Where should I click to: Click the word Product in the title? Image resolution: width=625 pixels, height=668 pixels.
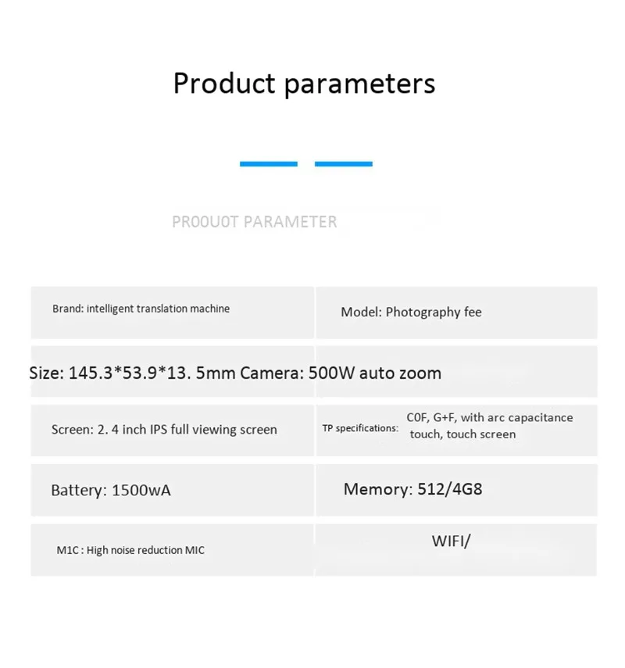[224, 83]
